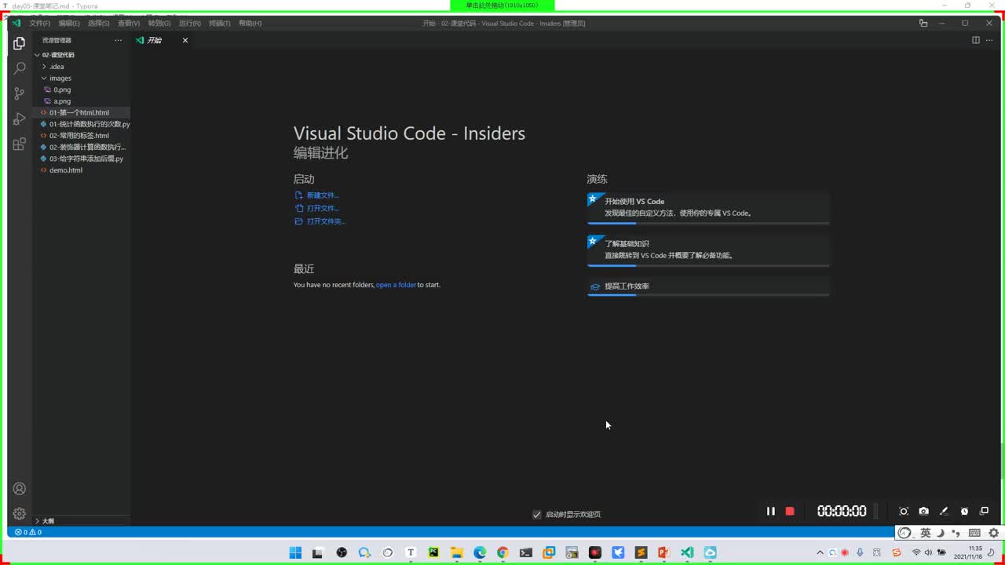Viewport: 1005px width, 565px height.
Task: Open the 终端(T) menu
Action: point(220,24)
